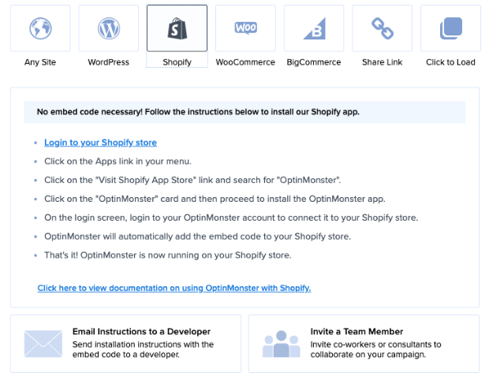Select the Share Link label
489x376 pixels.
[x=382, y=62]
